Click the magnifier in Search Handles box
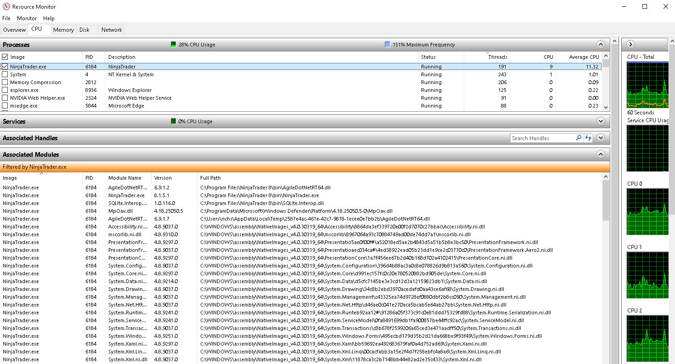The width and height of the screenshot is (675, 364). tap(579, 138)
